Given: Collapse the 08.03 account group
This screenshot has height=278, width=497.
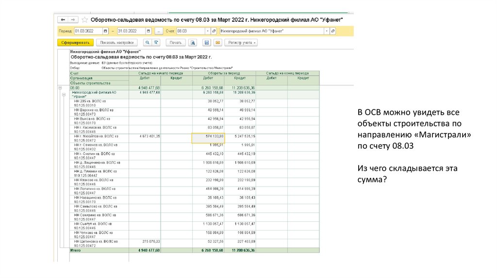Looking at the screenshot, I should click(x=60, y=87).
